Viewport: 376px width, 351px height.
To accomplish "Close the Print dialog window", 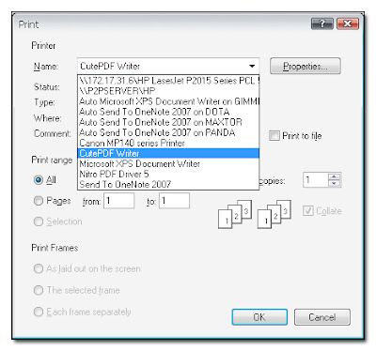I will pyautogui.click(x=348, y=23).
